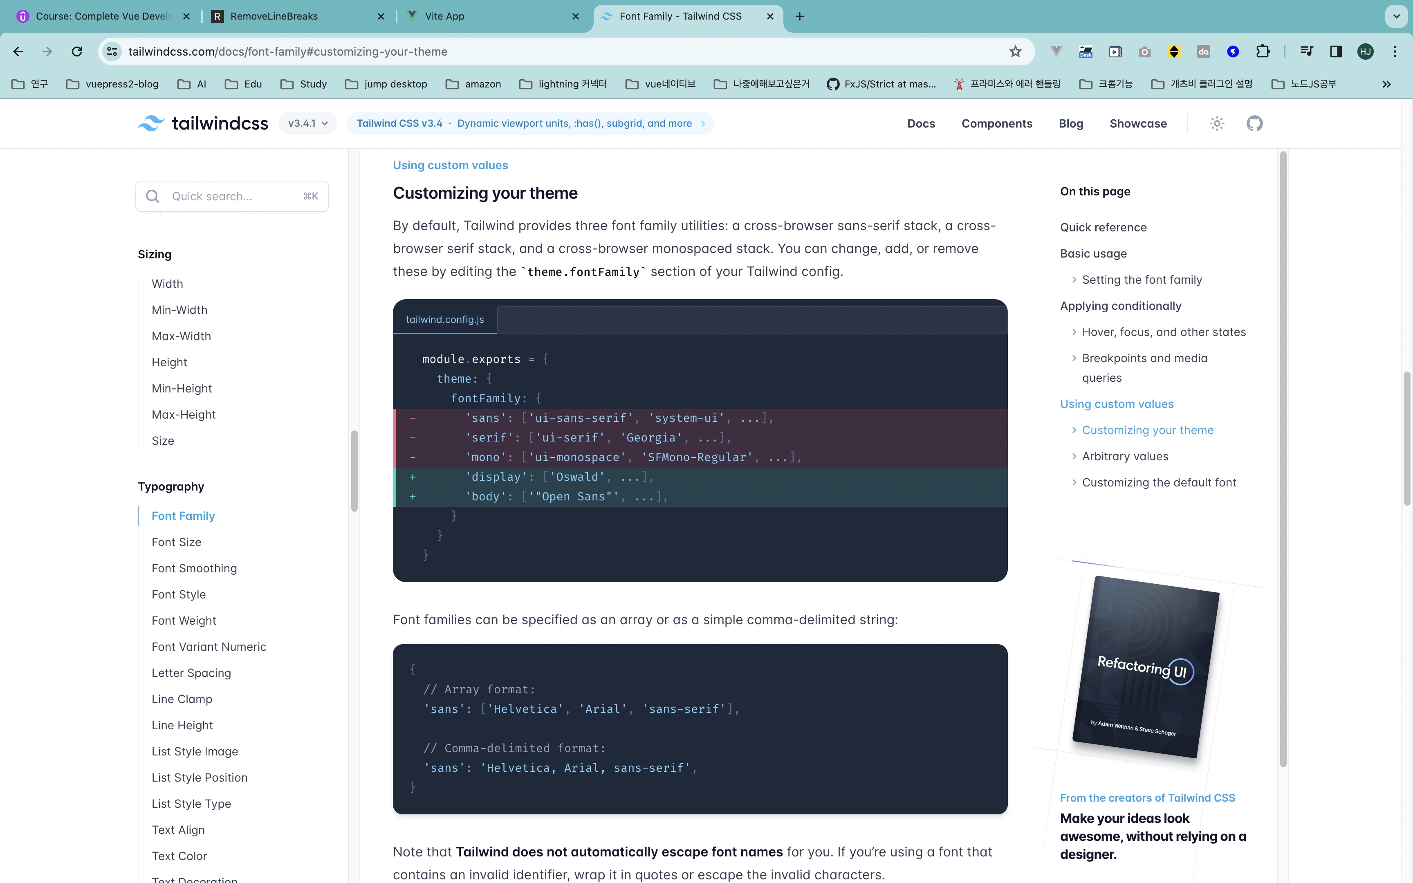Screen dimensions: 1413x883
Task: Open the Text Color sidebar link
Action: pos(179,856)
